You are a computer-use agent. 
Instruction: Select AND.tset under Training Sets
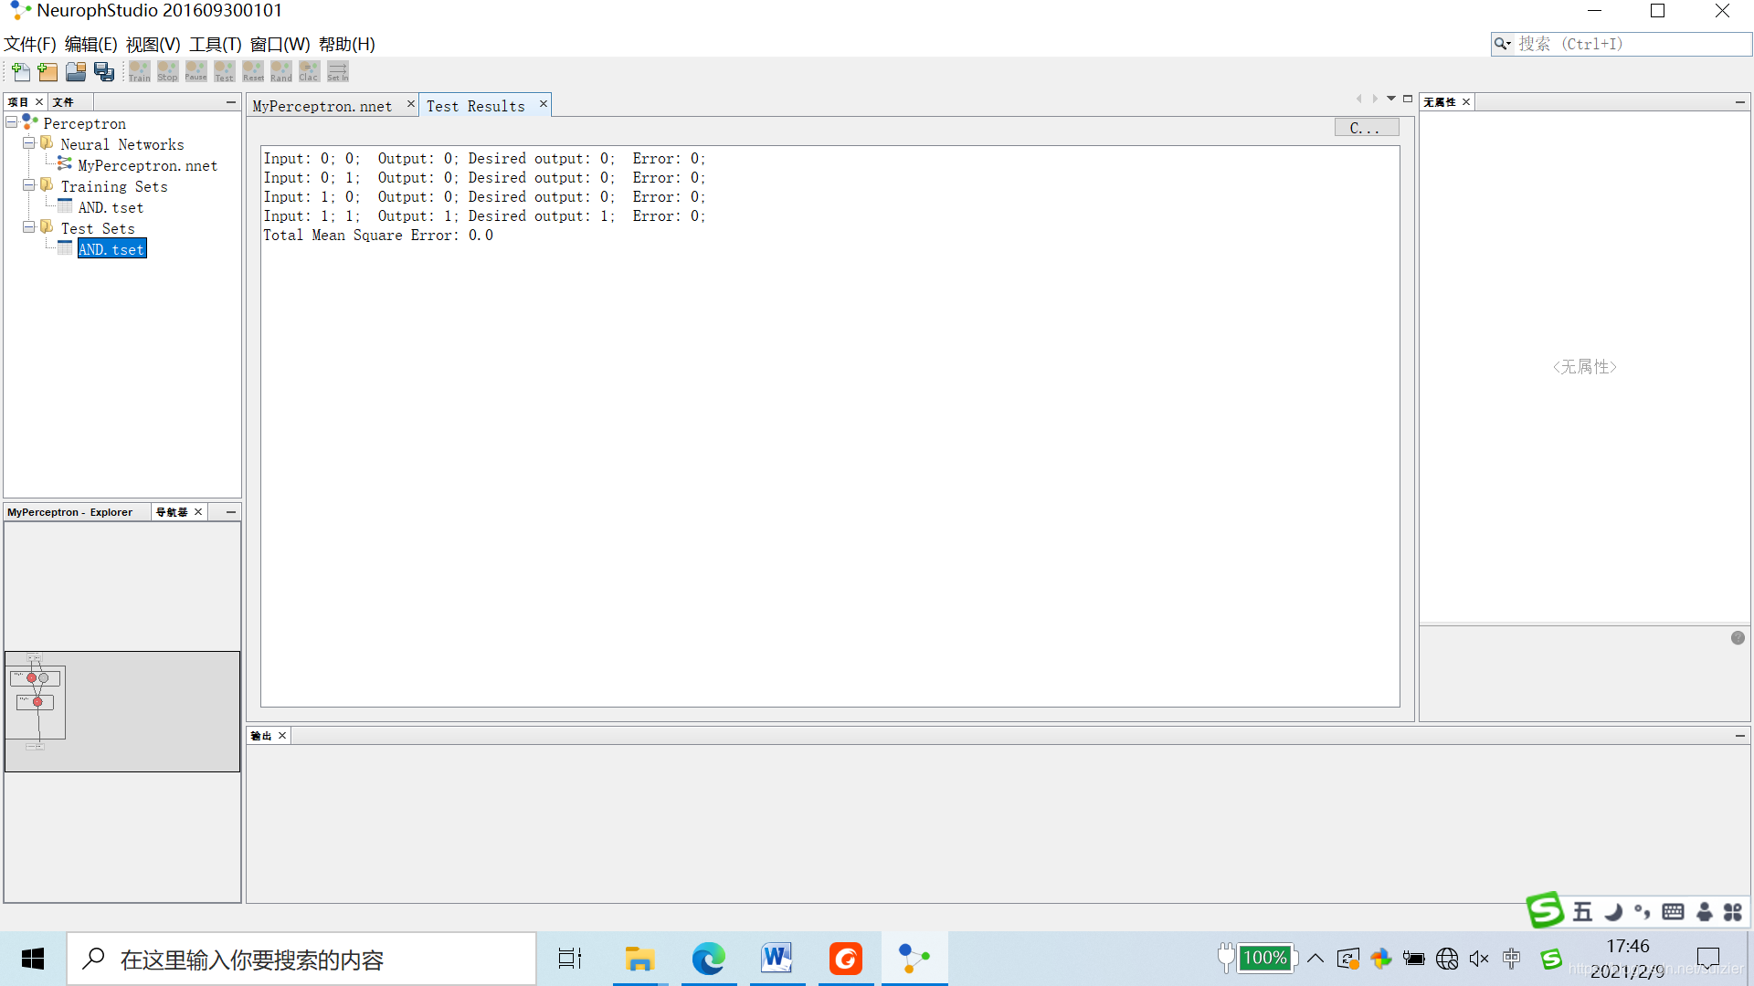tap(111, 207)
